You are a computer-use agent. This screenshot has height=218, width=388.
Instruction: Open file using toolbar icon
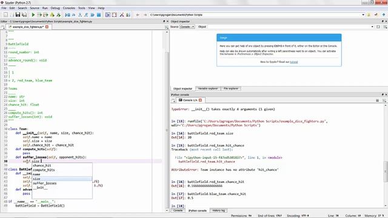click(x=12, y=15)
